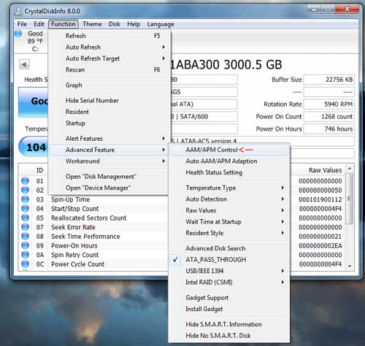Viewport: 365px width, 346px height.
Task: Expand the Raw Values submenu
Action: click(x=229, y=210)
